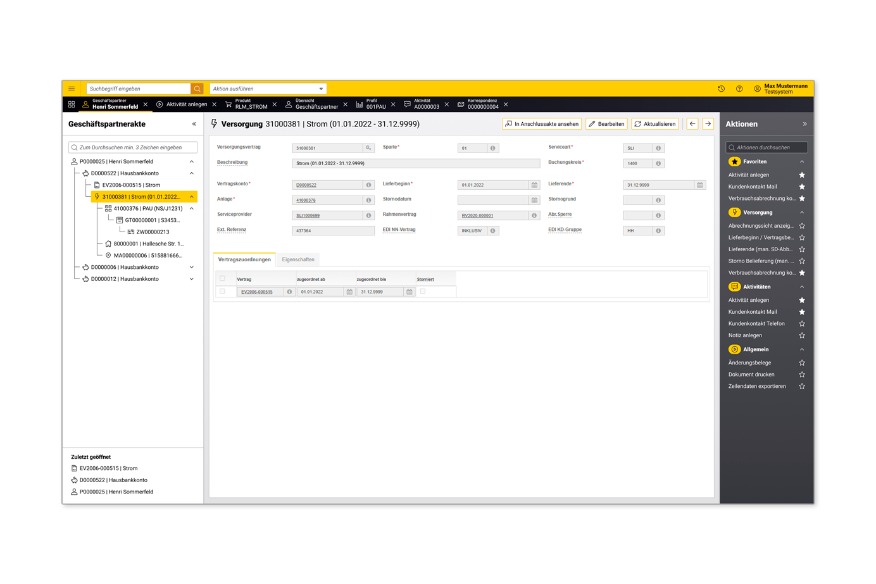Open info icon beside EV2006-000515 in table

289,292
